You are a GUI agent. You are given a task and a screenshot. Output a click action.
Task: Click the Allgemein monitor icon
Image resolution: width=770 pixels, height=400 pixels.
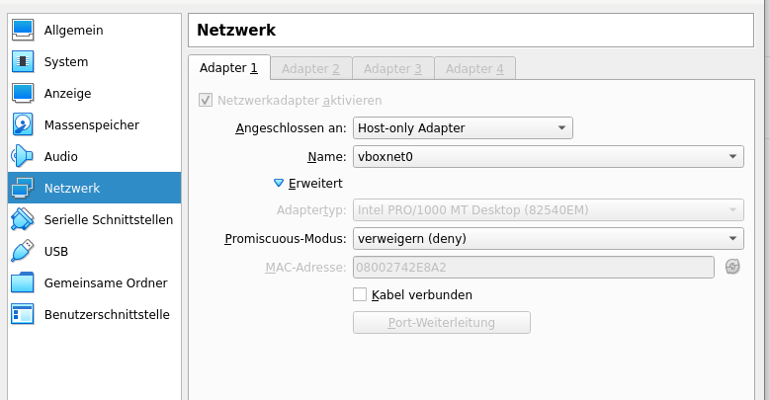pos(24,30)
